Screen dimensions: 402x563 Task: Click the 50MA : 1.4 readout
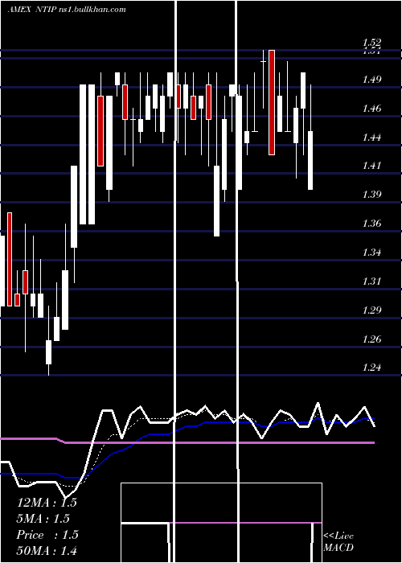[x=47, y=550]
